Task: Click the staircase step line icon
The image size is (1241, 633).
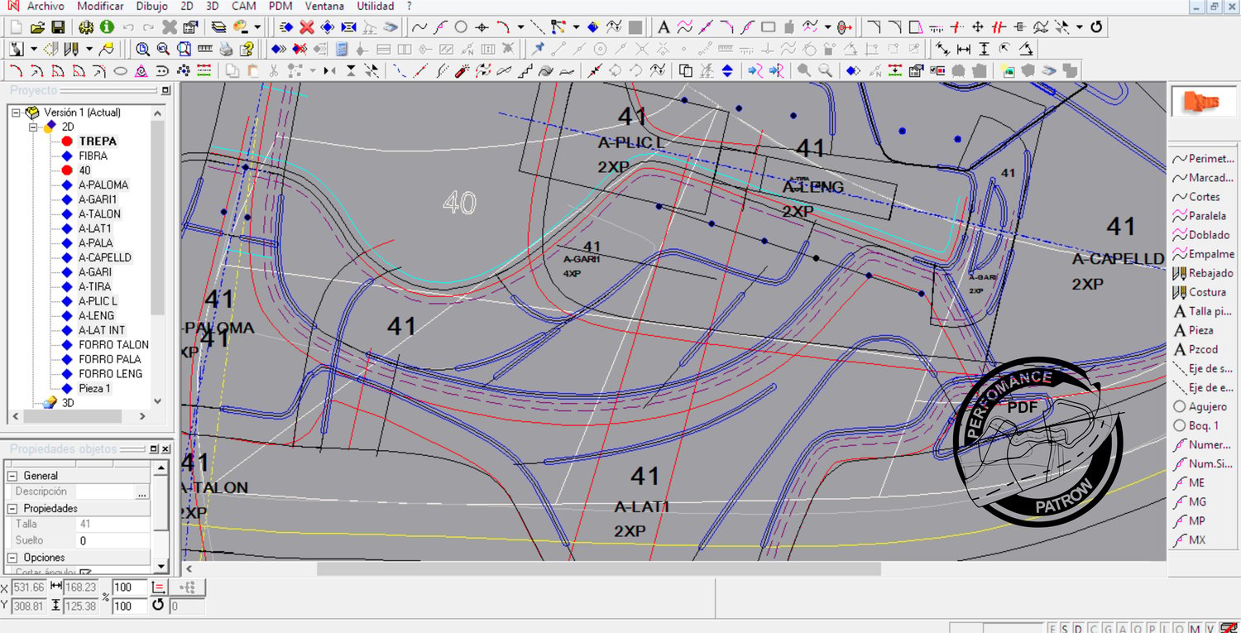Action: [x=525, y=70]
